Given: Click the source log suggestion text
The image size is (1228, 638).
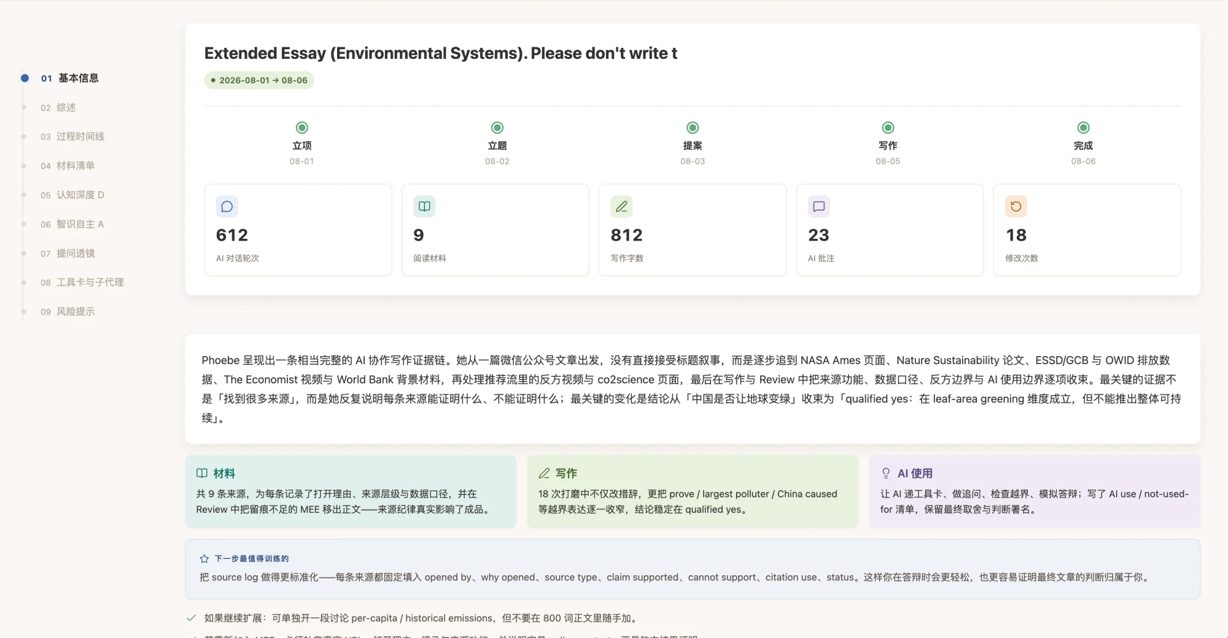Looking at the screenshot, I should tap(675, 577).
